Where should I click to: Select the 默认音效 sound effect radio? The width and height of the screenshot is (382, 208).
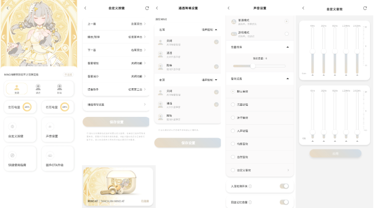click(x=233, y=91)
